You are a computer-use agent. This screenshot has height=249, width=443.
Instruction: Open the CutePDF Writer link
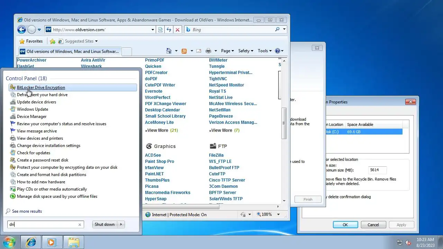click(160, 85)
